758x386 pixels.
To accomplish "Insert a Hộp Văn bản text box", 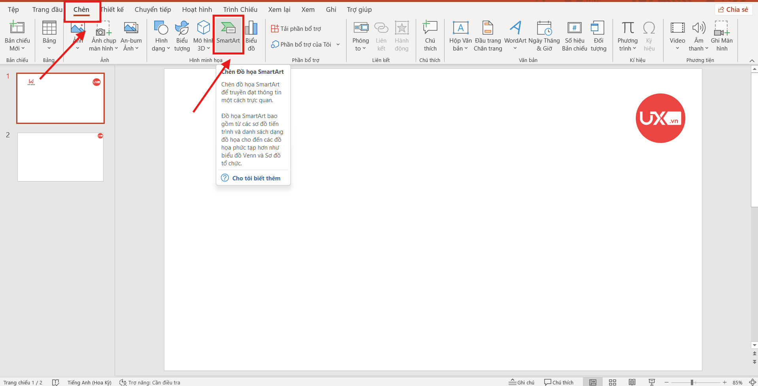I will [x=460, y=36].
